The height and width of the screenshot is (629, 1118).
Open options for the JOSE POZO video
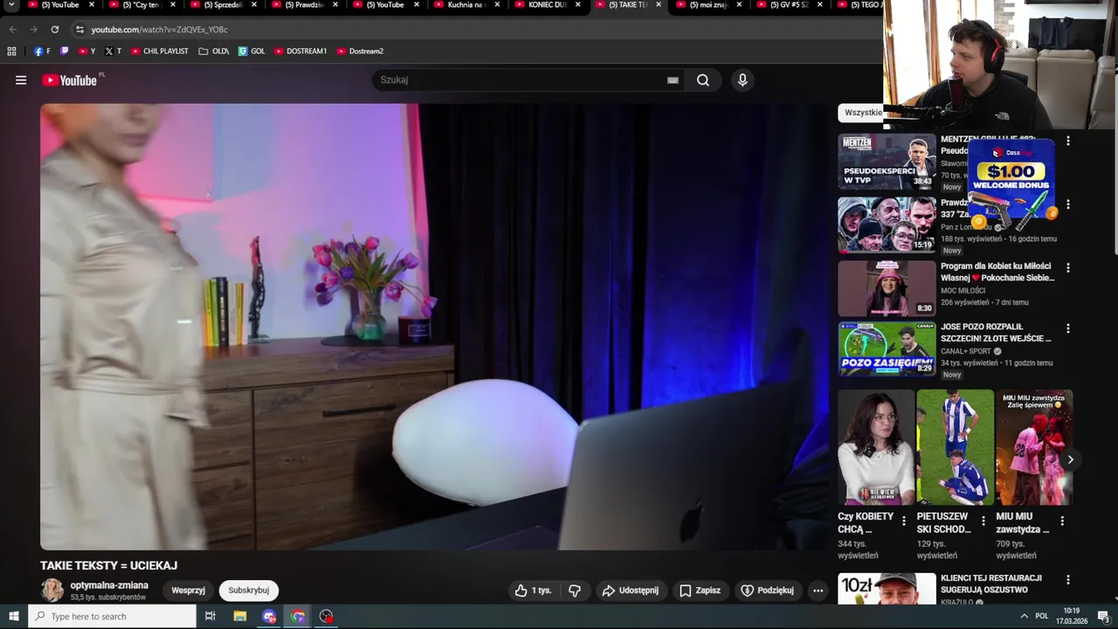pyautogui.click(x=1067, y=328)
